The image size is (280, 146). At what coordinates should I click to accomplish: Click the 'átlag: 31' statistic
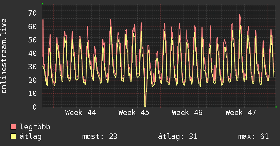[178, 136]
